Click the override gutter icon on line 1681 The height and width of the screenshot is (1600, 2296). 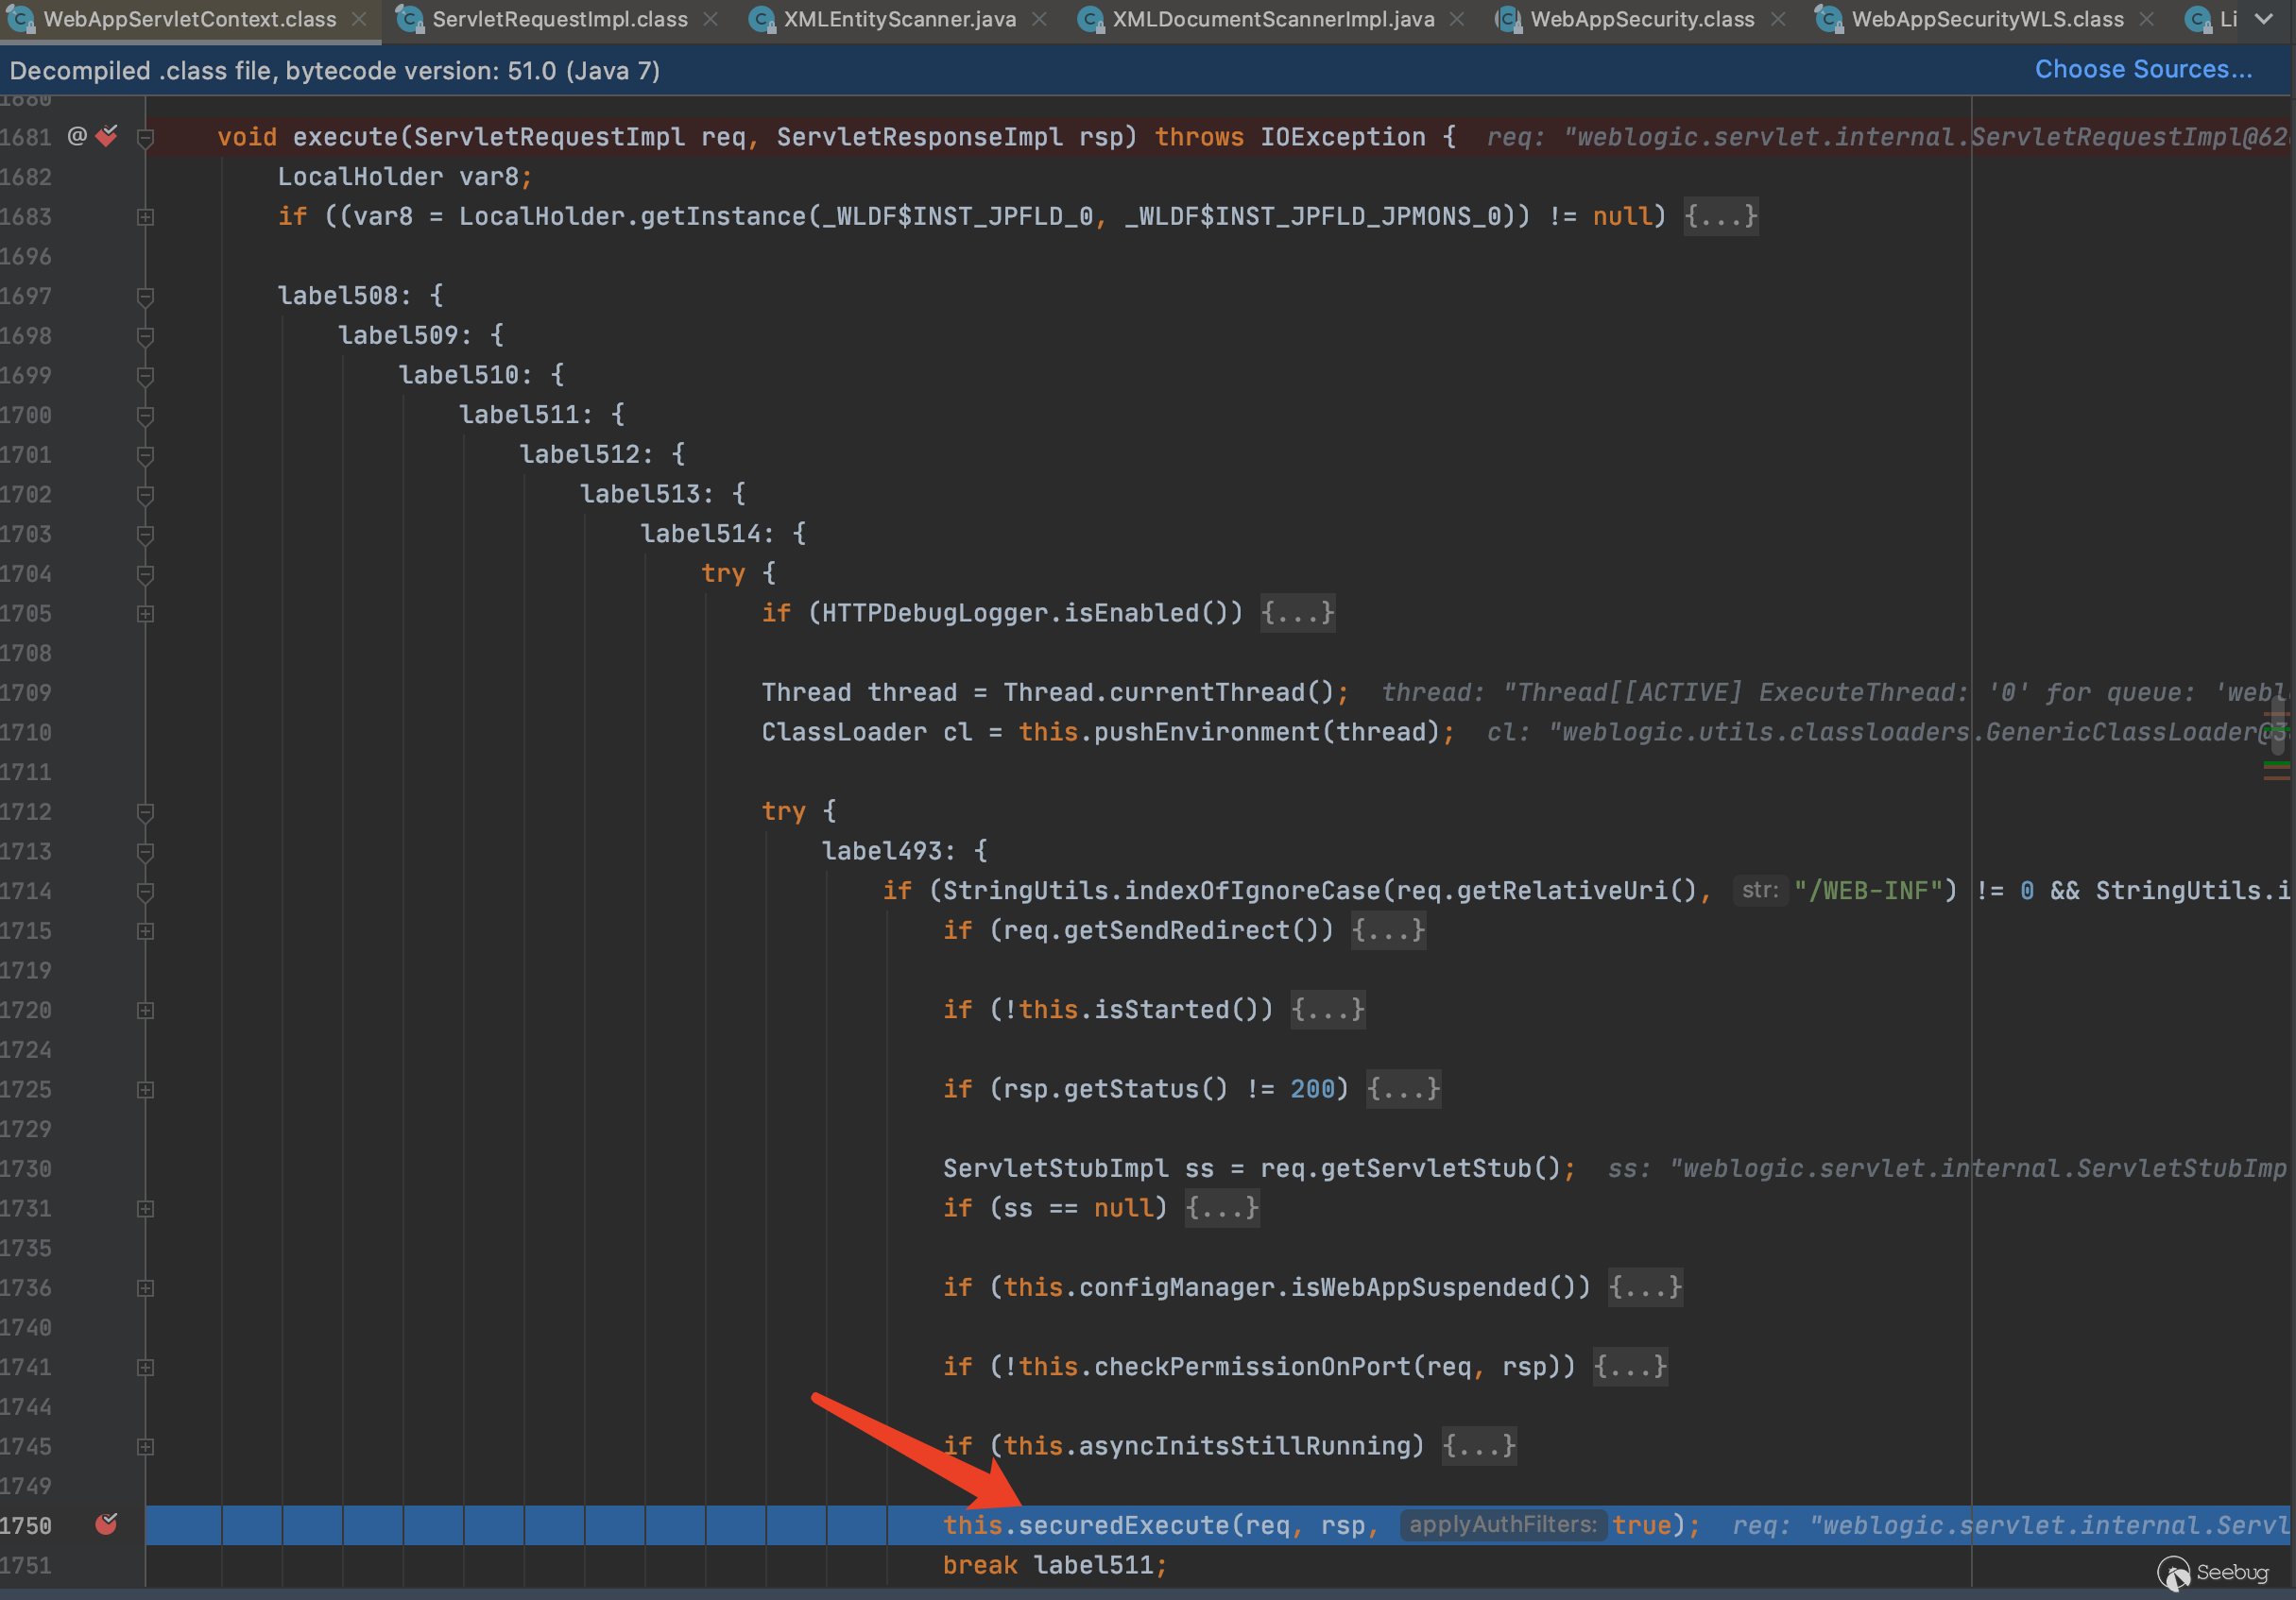click(77, 136)
